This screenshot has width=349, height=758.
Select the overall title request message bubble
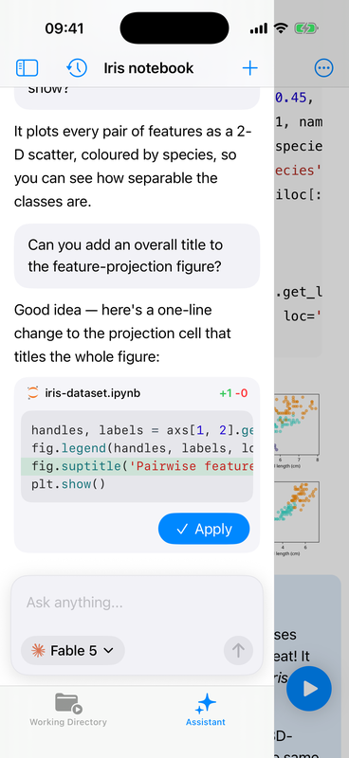[x=137, y=256]
